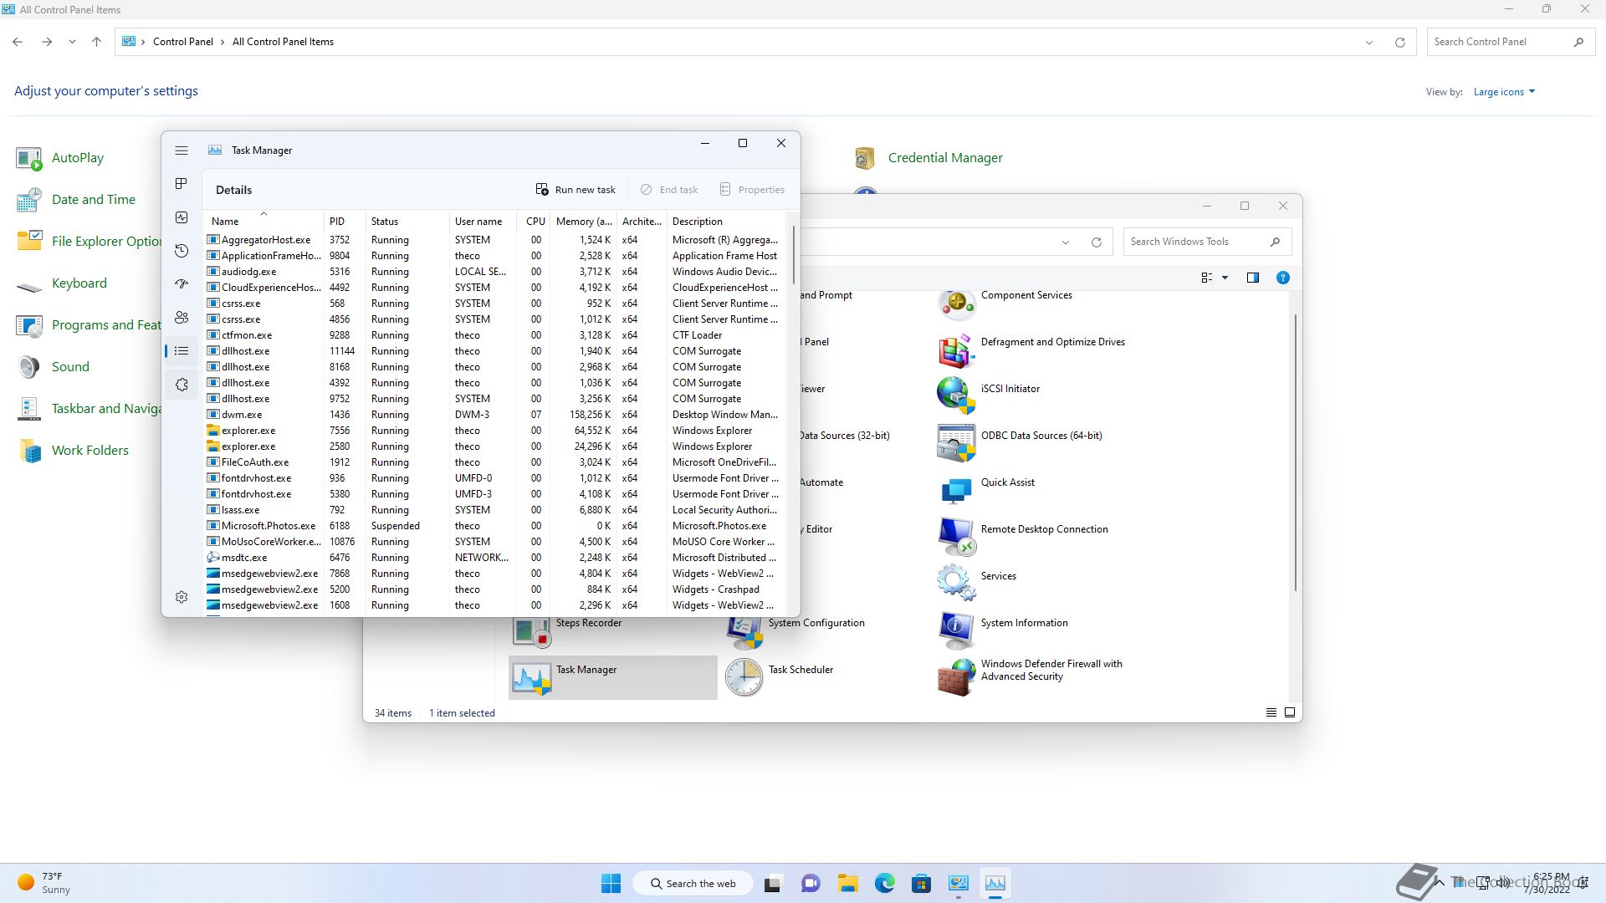Sort by Description column header
Screen dimensions: 1606x903
click(x=726, y=222)
